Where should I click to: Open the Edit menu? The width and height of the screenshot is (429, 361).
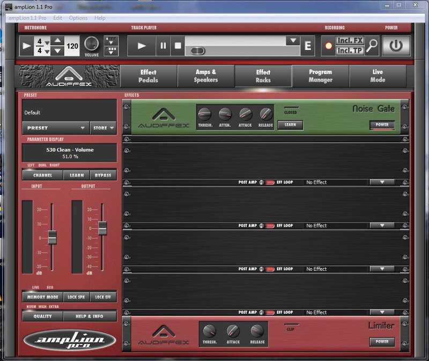(57, 18)
